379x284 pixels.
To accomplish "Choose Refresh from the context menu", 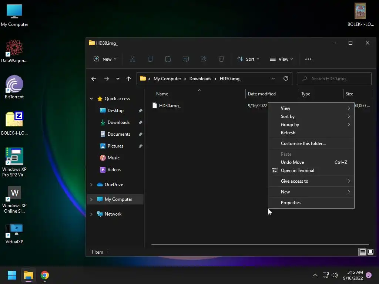I will click(x=311, y=133).
